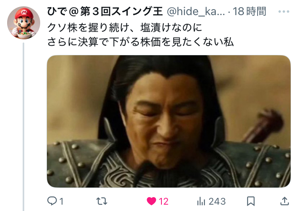
Task: View tweet analytics bar chart icon
Action: pyautogui.click(x=201, y=201)
